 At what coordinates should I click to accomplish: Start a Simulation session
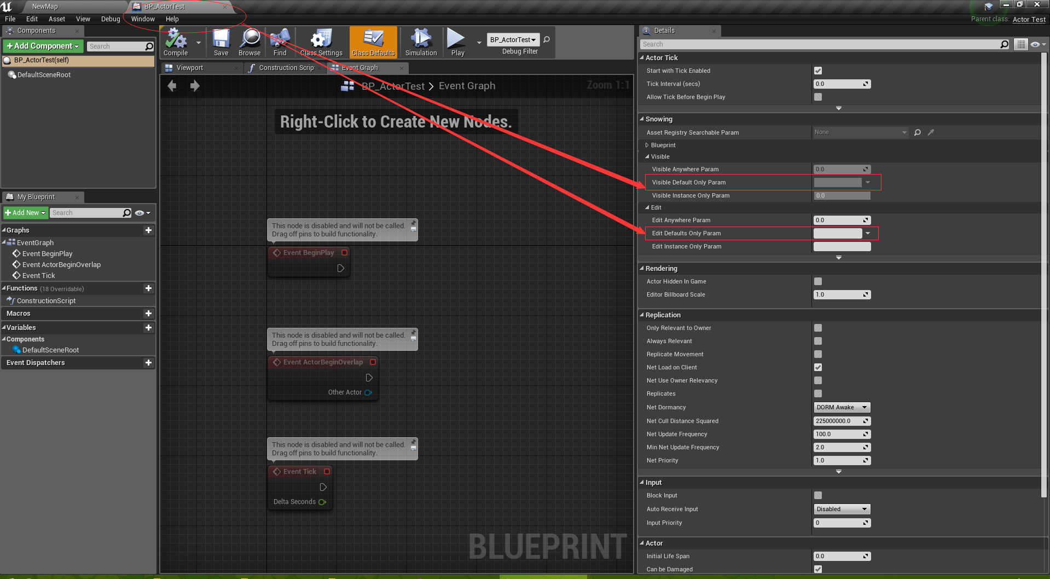tap(420, 42)
